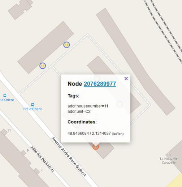Screen dimensions: 182x187
Task: Click the gray house number 7 label
Action: point(42,170)
